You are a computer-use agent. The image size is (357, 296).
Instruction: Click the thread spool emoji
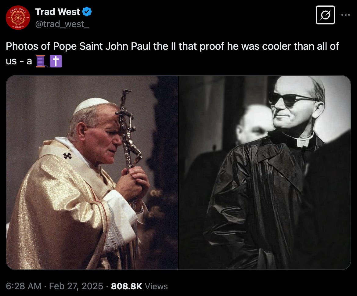41,61
